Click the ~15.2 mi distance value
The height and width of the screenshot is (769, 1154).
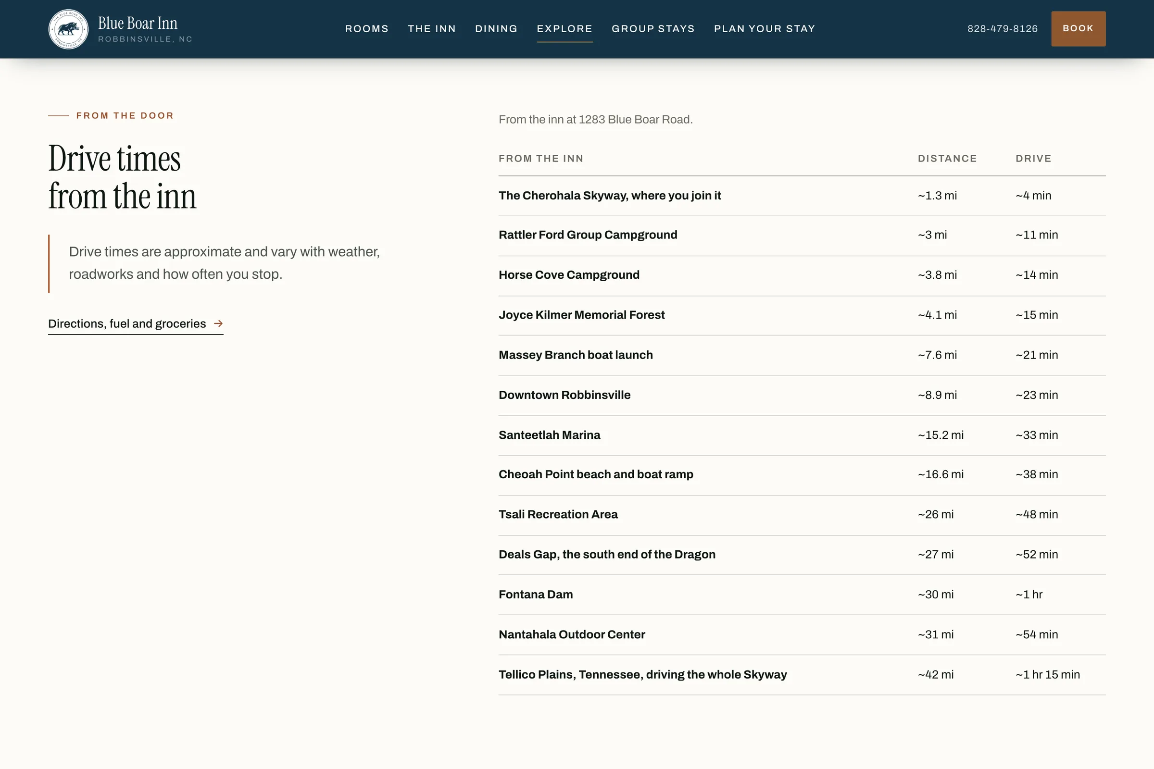point(941,435)
